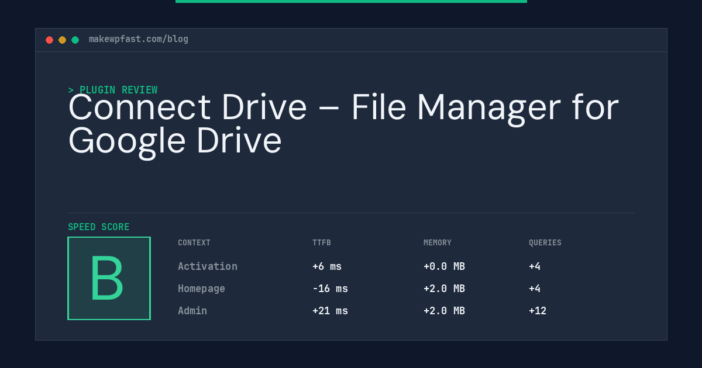Image resolution: width=702 pixels, height=368 pixels.
Task: Click the green window dot
Action: click(75, 40)
